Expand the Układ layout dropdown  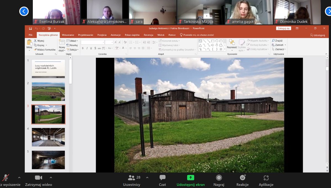coord(73,41)
